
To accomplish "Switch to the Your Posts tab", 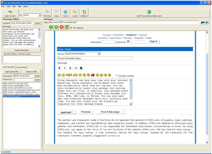I will 21,67.
